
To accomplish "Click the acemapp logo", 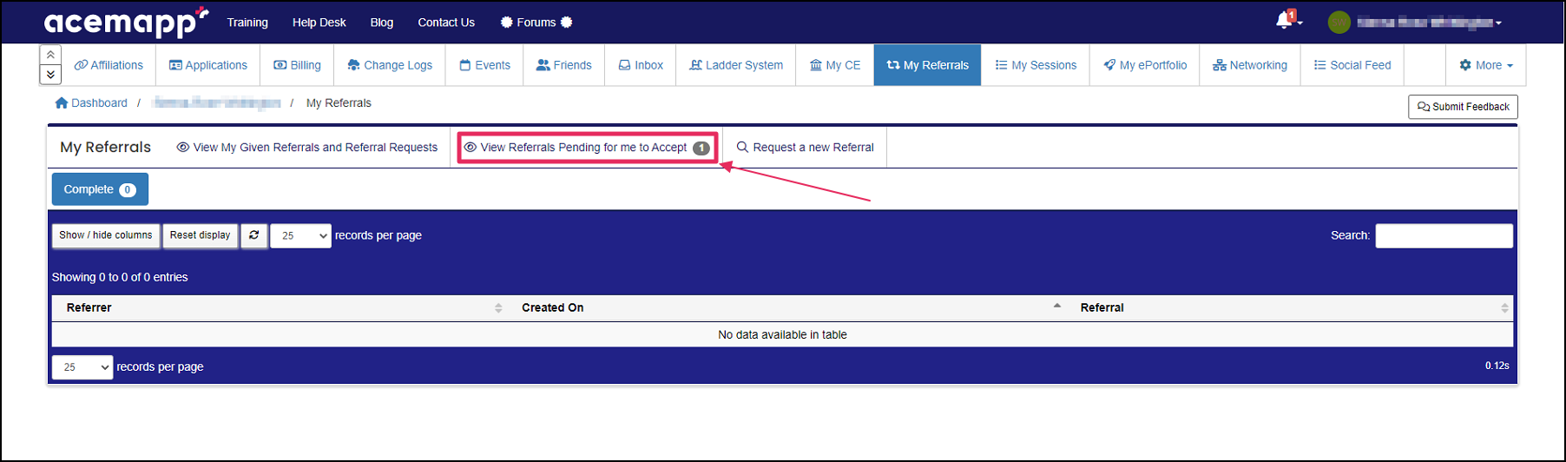I will tap(126, 22).
